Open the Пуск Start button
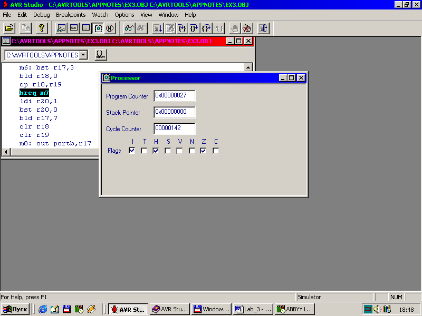The height and width of the screenshot is (316, 422). [15, 309]
